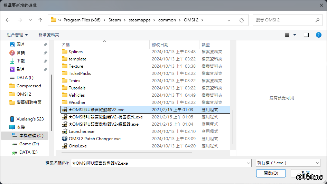The image size is (327, 184).
Task: Unpin 圖片 using its pin icon
Action: click(x=45, y=45)
